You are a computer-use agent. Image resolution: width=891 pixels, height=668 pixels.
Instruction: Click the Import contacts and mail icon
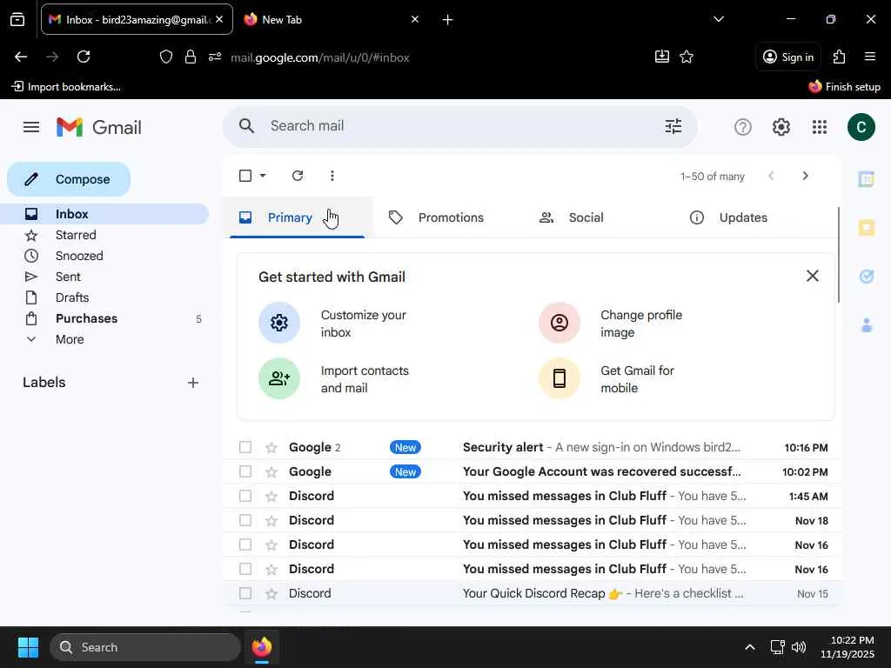279,378
